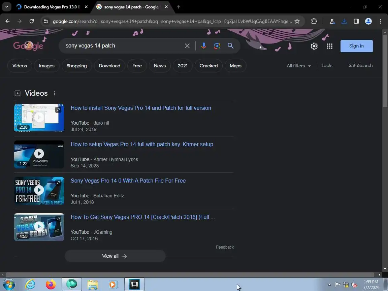Filter results by Images
388x291 pixels.
(x=46, y=66)
